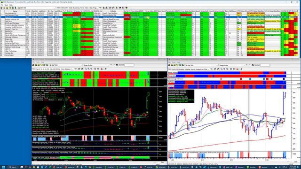Screen dimensions: 301x169
Task: Go to previous symbol arrow in right chart
Action: (x=247, y=65)
